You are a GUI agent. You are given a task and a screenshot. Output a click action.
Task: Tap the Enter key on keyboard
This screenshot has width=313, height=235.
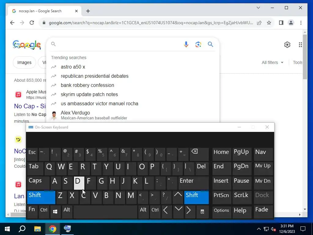coord(193,183)
